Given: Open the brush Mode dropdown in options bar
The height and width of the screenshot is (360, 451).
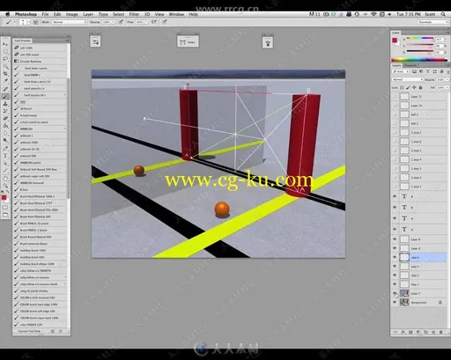Looking at the screenshot, I should pos(70,22).
